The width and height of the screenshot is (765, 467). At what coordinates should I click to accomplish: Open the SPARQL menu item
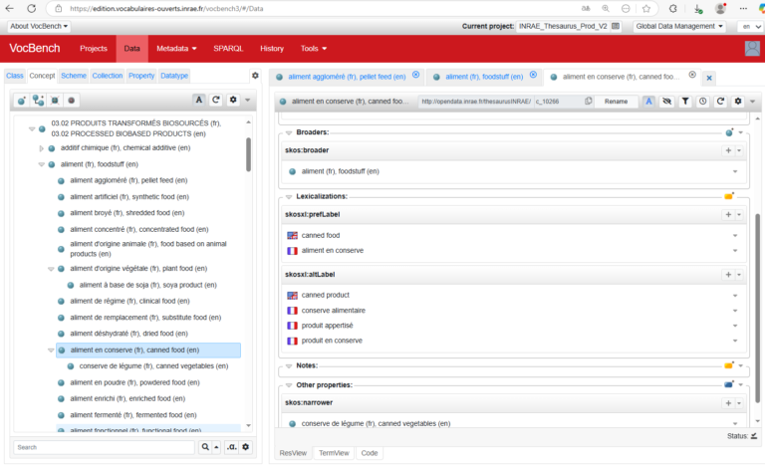click(x=228, y=48)
